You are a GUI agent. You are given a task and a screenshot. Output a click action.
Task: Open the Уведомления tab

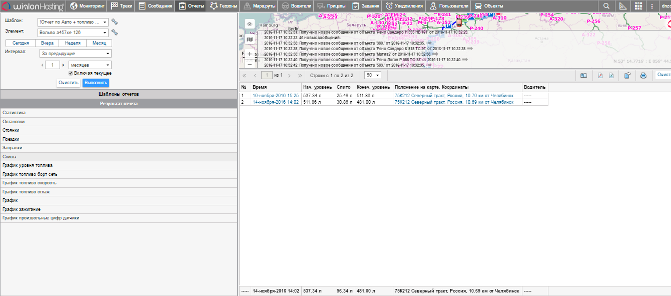click(405, 6)
